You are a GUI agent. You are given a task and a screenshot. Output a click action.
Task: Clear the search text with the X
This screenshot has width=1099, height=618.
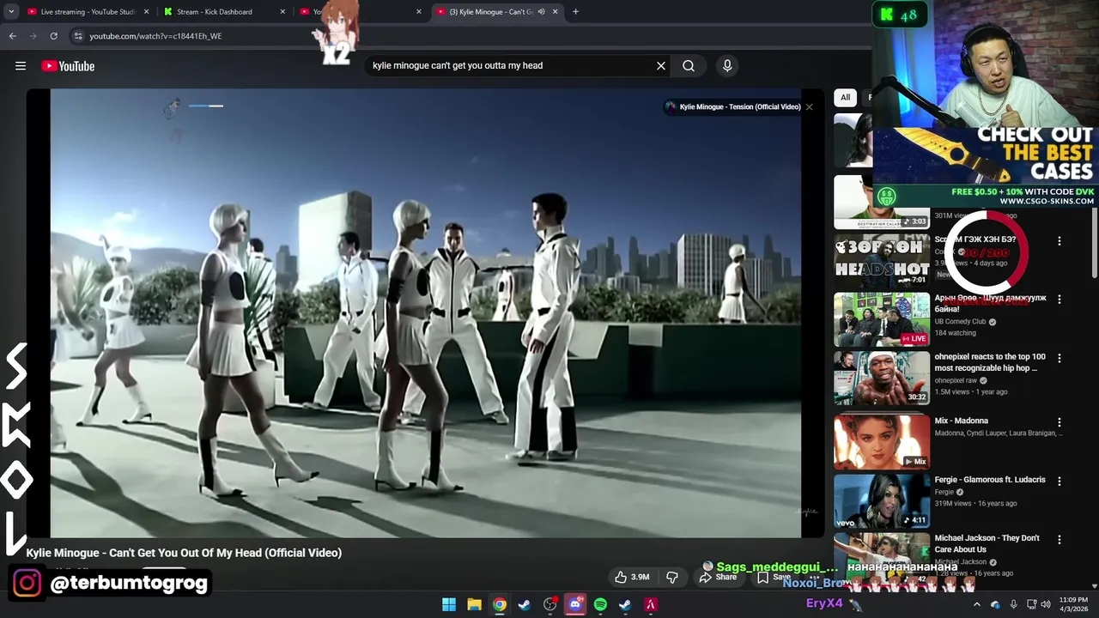[x=661, y=65]
